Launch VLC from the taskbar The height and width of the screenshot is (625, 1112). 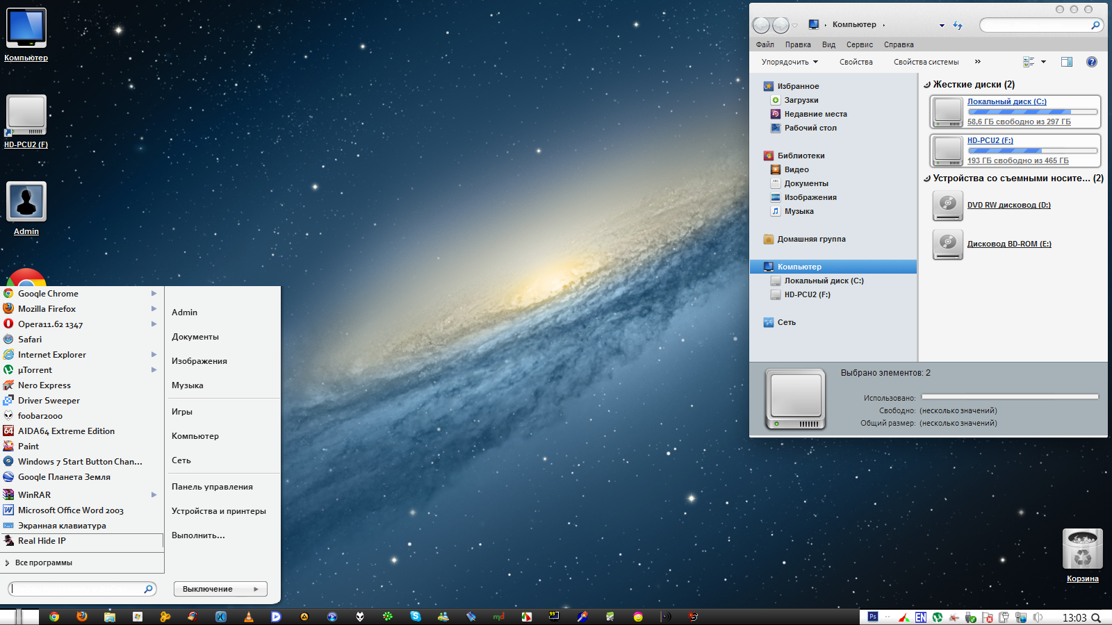(x=249, y=617)
